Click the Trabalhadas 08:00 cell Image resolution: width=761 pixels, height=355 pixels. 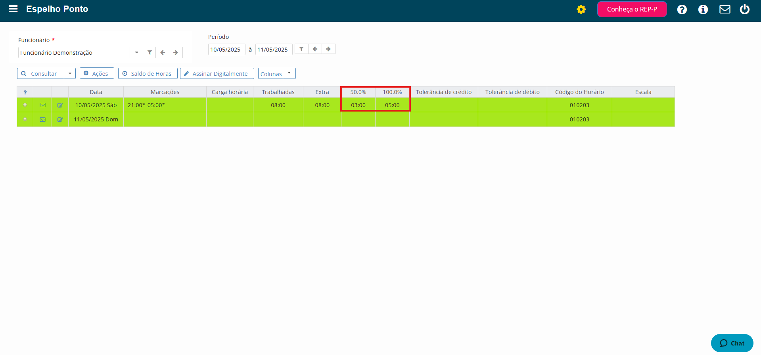point(278,105)
